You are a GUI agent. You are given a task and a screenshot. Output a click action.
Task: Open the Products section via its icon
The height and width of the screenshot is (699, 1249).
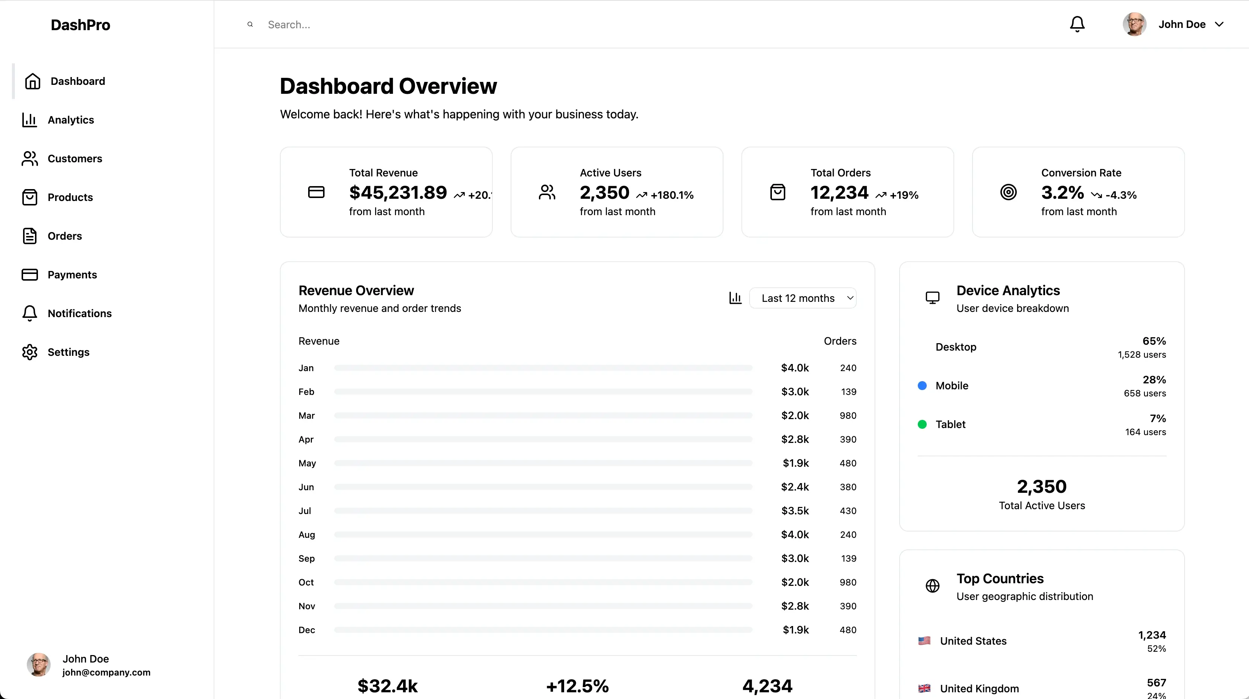[29, 197]
